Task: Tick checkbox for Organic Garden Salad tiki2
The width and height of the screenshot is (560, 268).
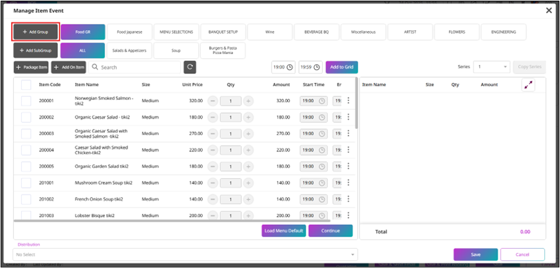Action: tap(26, 167)
